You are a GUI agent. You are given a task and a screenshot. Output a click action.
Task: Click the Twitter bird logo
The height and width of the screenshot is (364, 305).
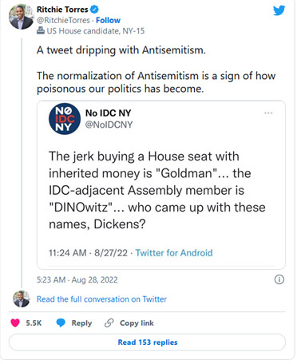(279, 10)
